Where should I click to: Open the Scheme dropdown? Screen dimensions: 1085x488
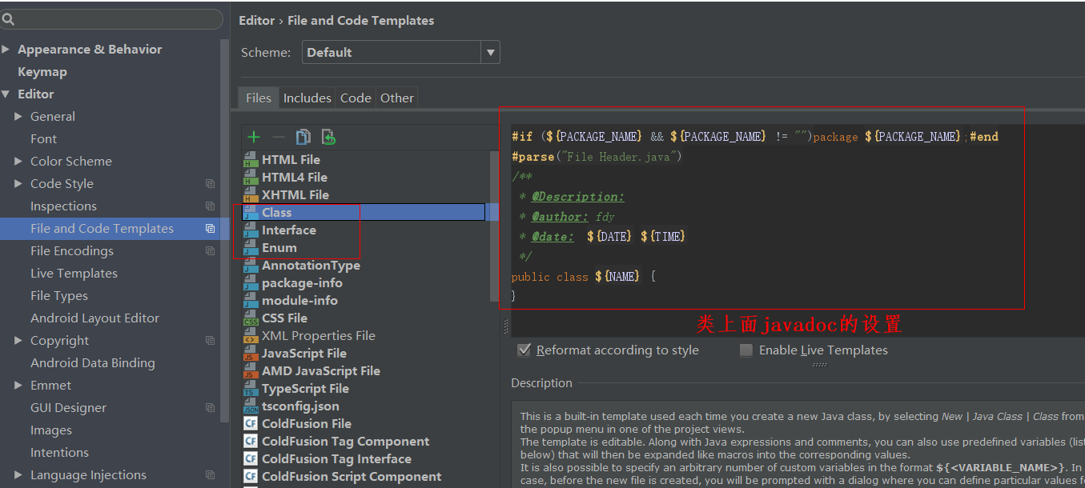490,53
